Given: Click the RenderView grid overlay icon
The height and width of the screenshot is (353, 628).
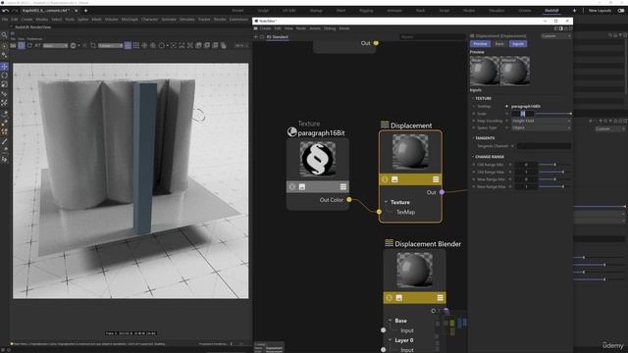Looking at the screenshot, I should point(136,46).
